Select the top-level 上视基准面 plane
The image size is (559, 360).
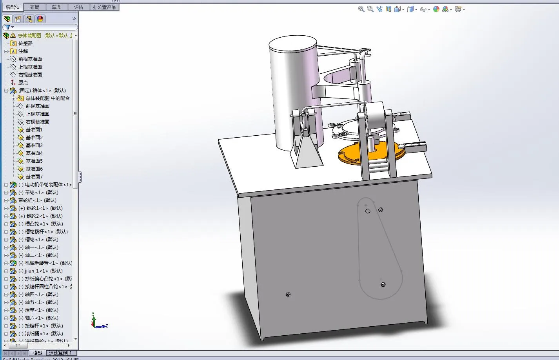coord(30,67)
